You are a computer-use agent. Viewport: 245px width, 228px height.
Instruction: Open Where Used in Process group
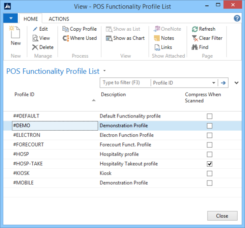pyautogui.click(x=66, y=38)
